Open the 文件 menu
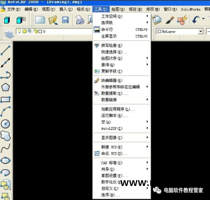Image resolution: width=210 pixels, height=200 pixels. [x=14, y=9]
